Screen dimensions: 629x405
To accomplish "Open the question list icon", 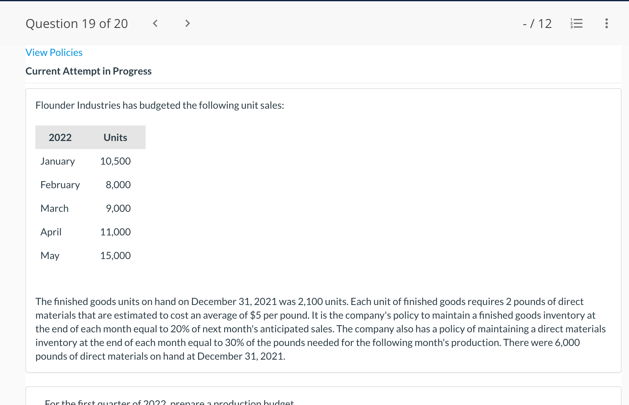I will point(576,23).
